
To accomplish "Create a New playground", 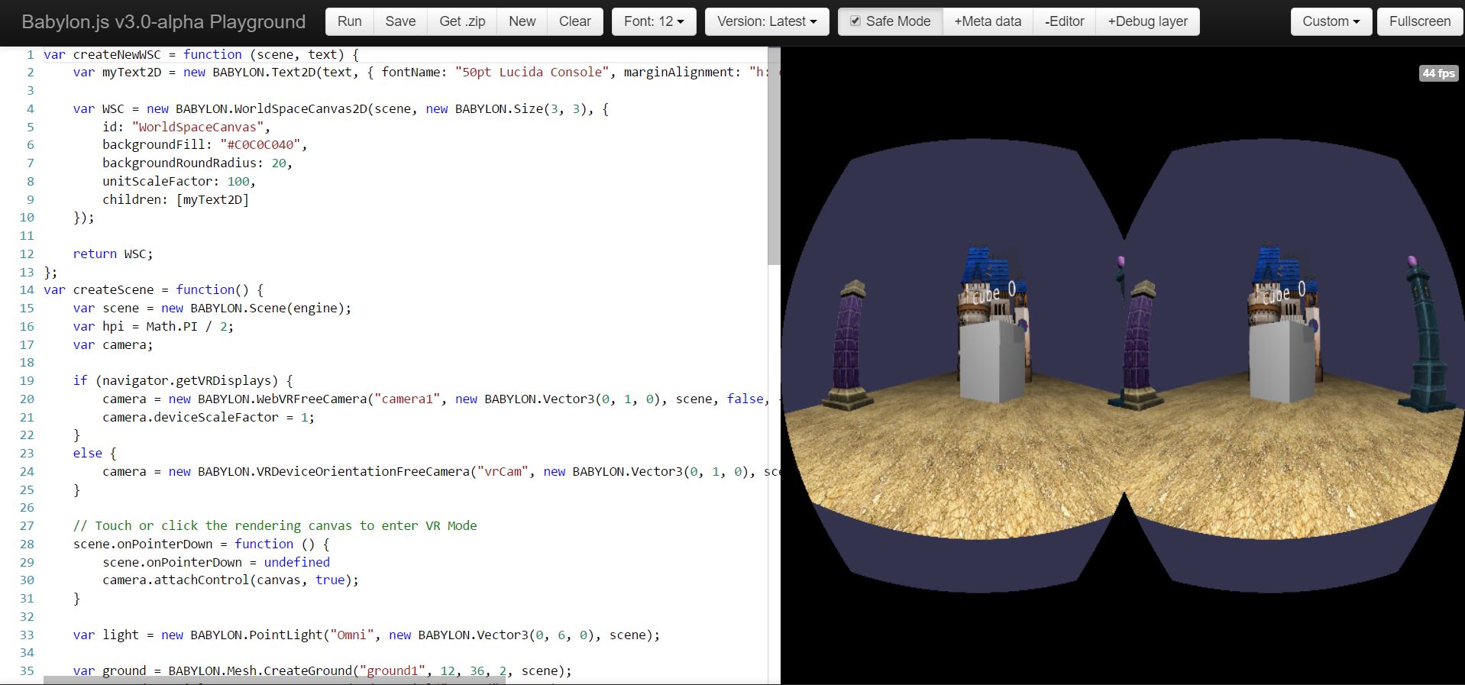I will (x=522, y=21).
